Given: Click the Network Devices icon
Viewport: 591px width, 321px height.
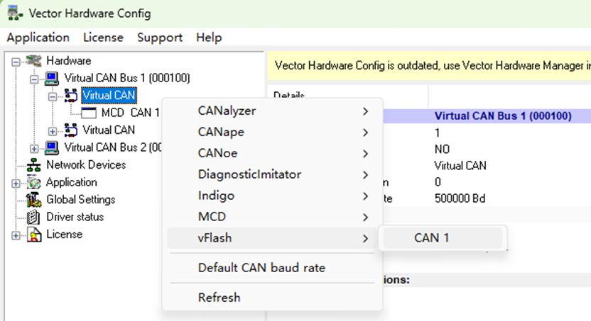Looking at the screenshot, I should (33, 165).
